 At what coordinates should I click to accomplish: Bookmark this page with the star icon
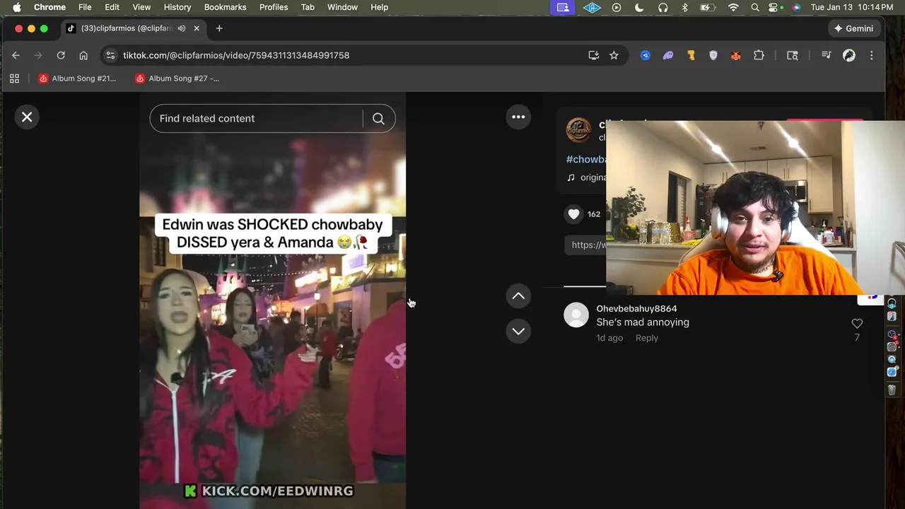[x=614, y=55]
